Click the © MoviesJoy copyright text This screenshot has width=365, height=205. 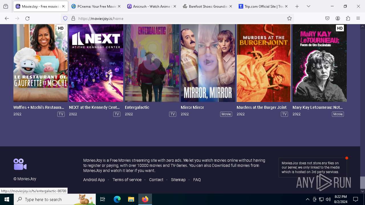25,179
